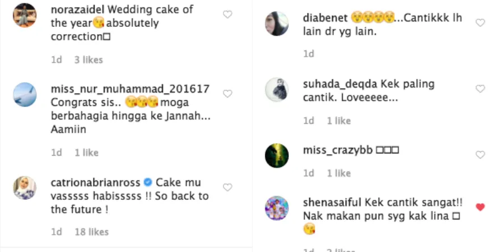This screenshot has height=252, width=504.
Task: Like miss_nur_muhammad_201617's congrats comment
Action: (x=227, y=94)
